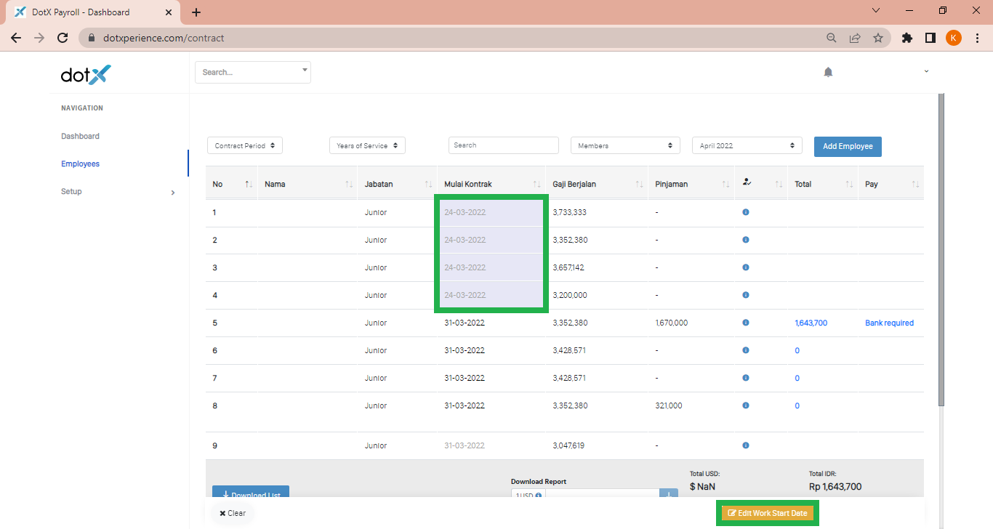Click salary value 3,657,142

pyautogui.click(x=568, y=267)
